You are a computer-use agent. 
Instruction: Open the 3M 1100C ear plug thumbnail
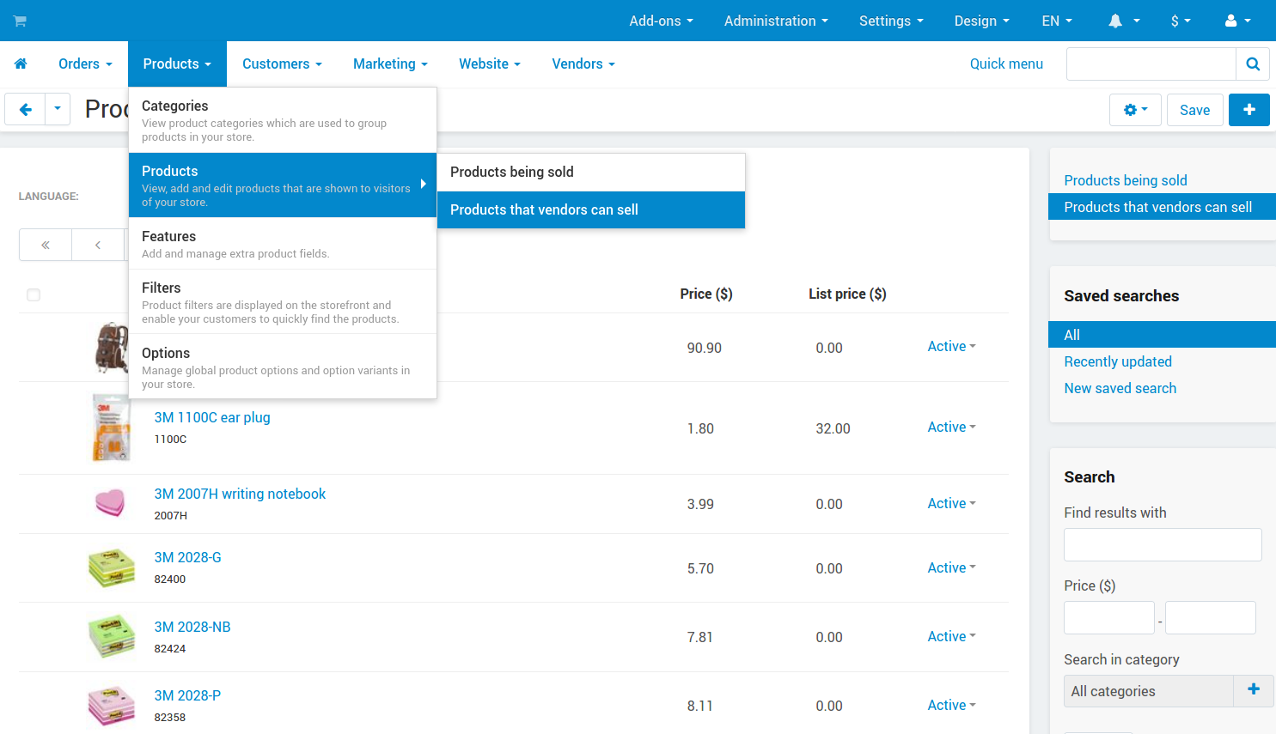click(112, 428)
